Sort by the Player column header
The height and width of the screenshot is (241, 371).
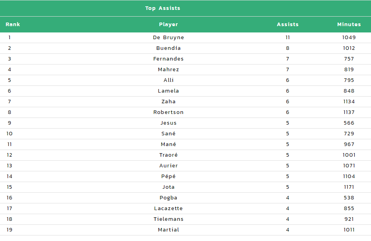(168, 25)
